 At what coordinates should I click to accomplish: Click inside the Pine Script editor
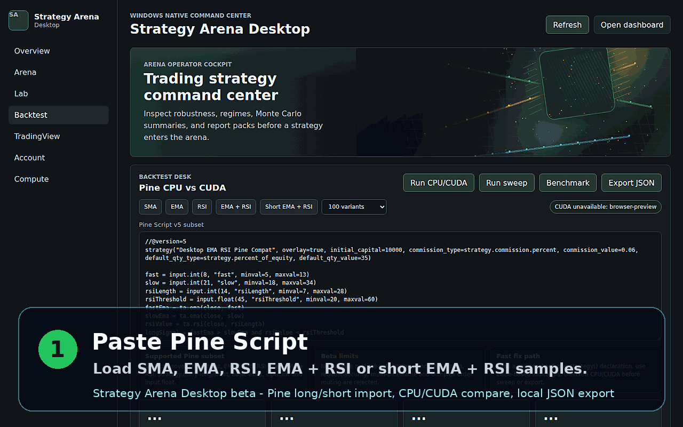pyautogui.click(x=400, y=286)
